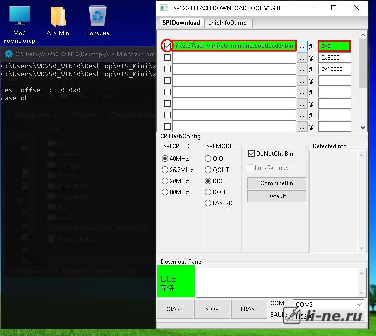Click inside the download log text area

(277, 283)
